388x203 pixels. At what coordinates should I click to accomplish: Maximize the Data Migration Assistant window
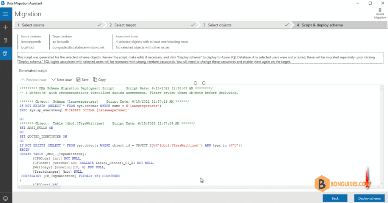[x=370, y=3]
